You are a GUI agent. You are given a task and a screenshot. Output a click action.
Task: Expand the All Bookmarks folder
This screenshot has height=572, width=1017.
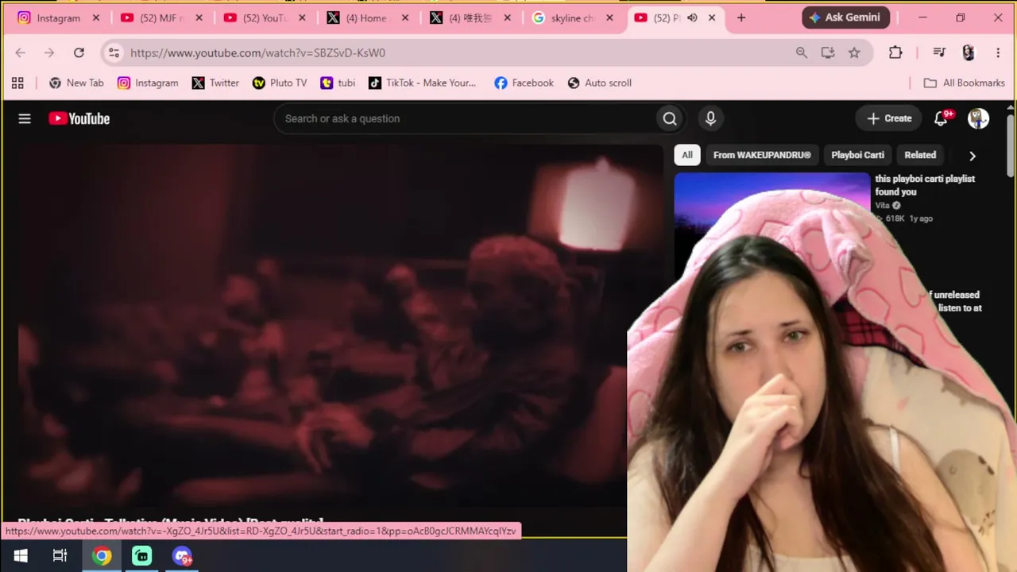coord(965,83)
